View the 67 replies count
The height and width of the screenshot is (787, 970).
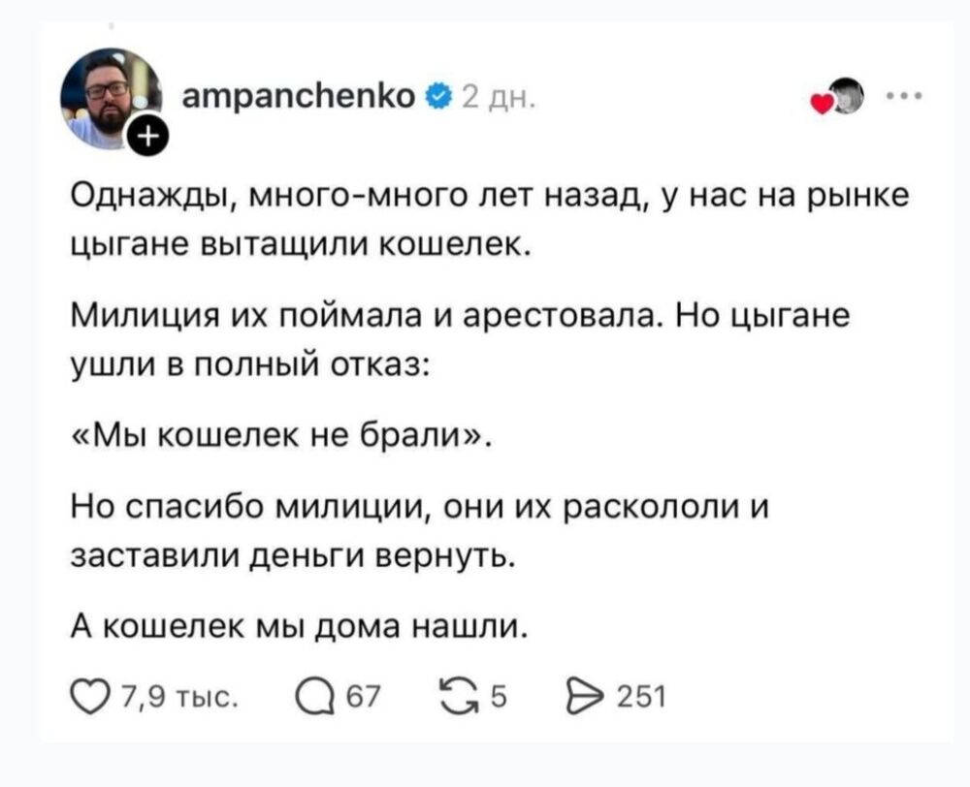[363, 698]
